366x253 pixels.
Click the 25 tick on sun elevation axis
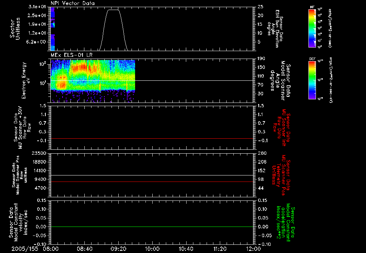tap(261, 7)
